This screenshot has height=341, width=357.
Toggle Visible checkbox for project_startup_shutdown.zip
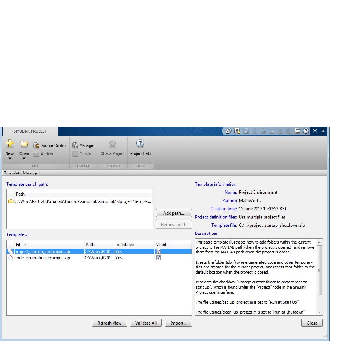(x=159, y=251)
